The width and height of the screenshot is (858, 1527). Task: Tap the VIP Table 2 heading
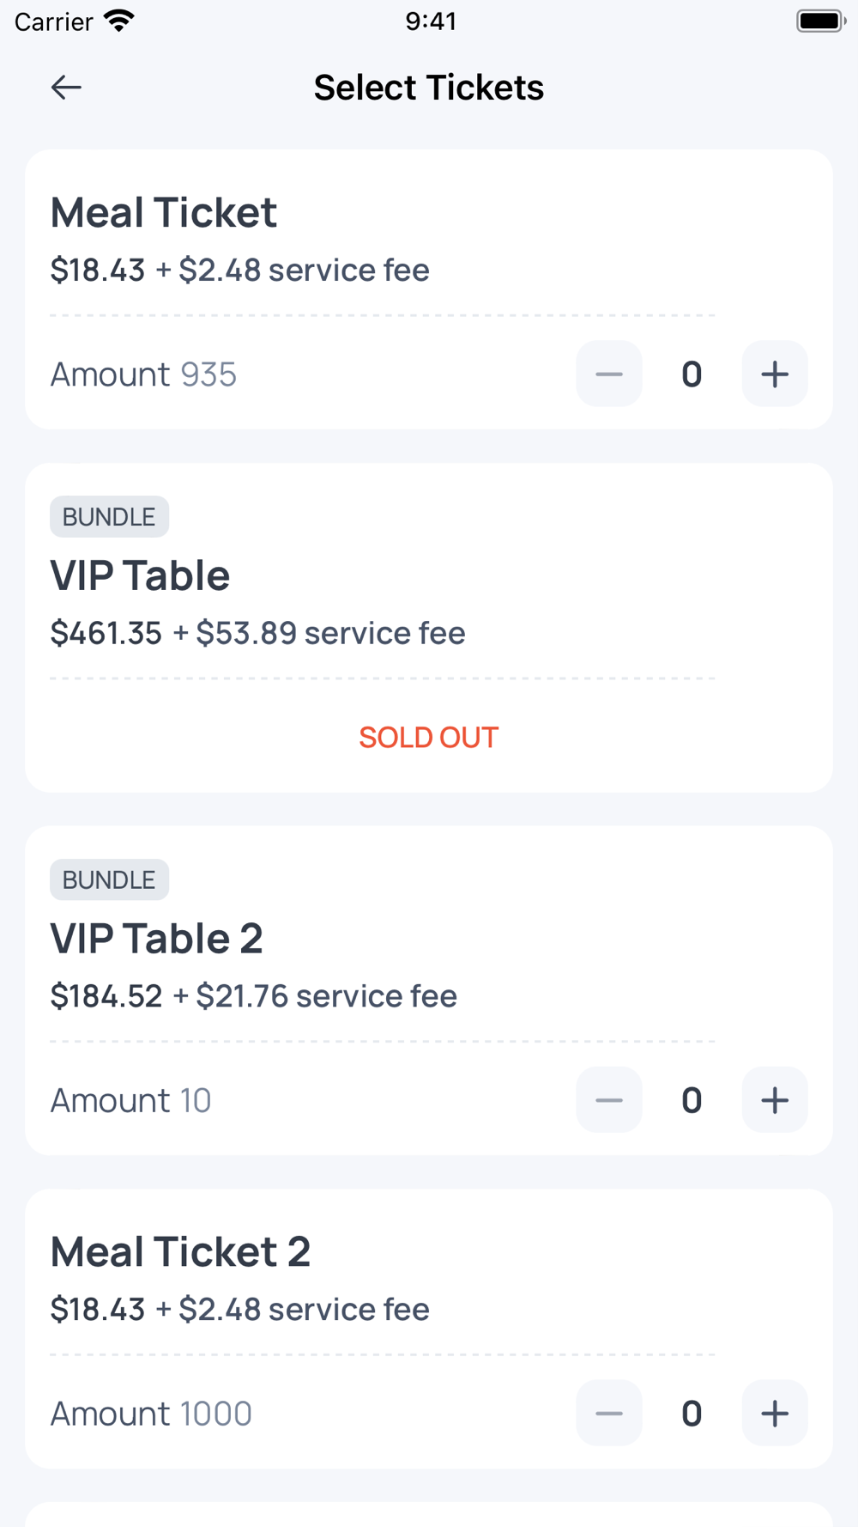click(156, 939)
